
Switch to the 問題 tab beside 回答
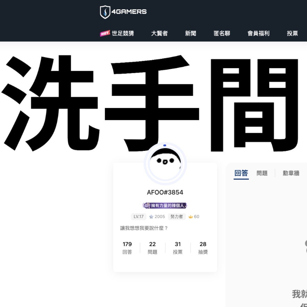tap(262, 173)
